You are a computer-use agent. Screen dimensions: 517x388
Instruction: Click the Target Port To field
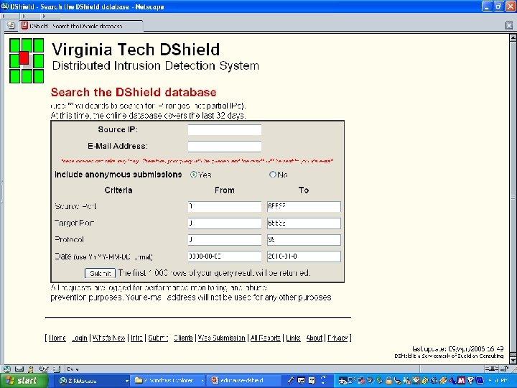pyautogui.click(x=304, y=223)
